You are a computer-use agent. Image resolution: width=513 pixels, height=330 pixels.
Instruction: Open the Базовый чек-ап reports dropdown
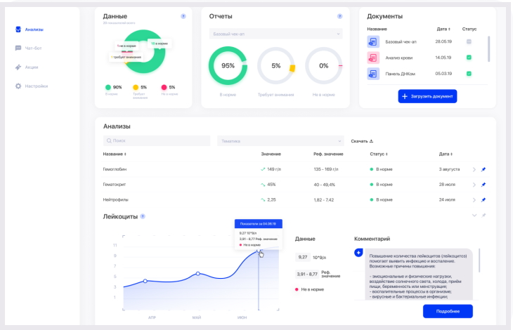tap(275, 34)
